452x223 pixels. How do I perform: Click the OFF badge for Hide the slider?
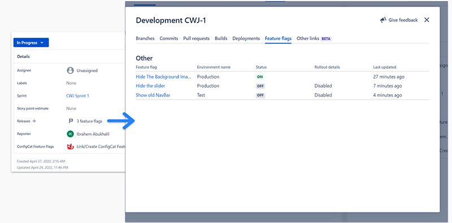pos(260,86)
